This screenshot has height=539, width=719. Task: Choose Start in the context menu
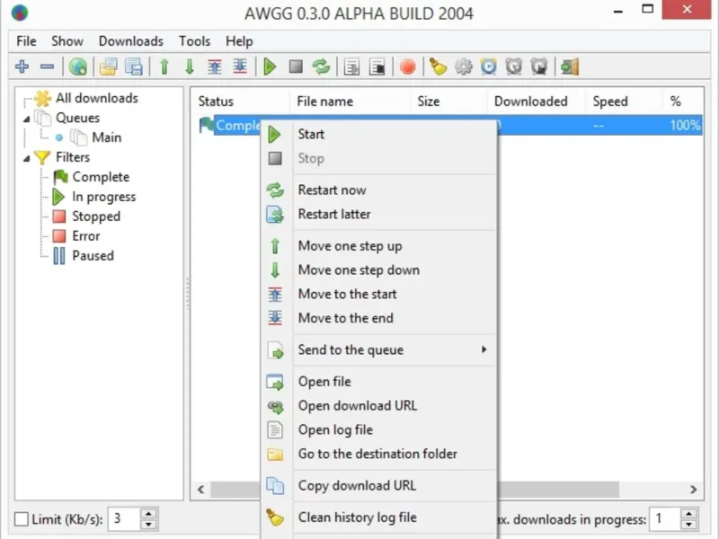click(x=378, y=134)
